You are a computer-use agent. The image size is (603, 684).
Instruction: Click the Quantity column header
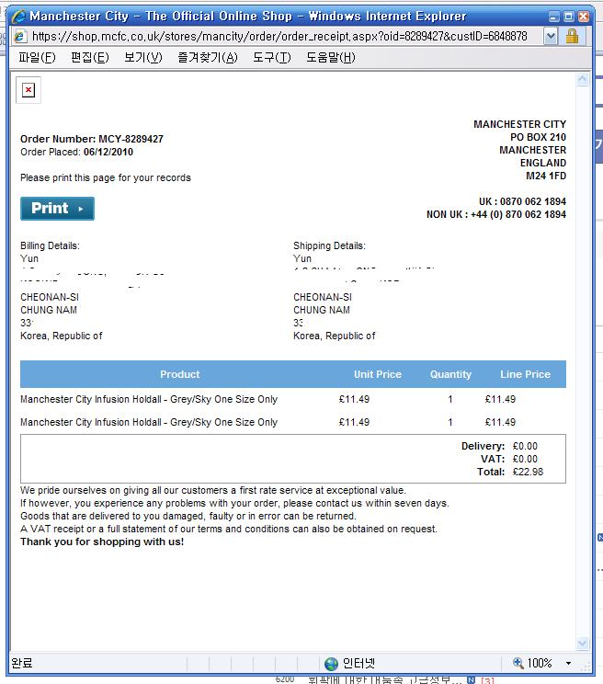450,374
